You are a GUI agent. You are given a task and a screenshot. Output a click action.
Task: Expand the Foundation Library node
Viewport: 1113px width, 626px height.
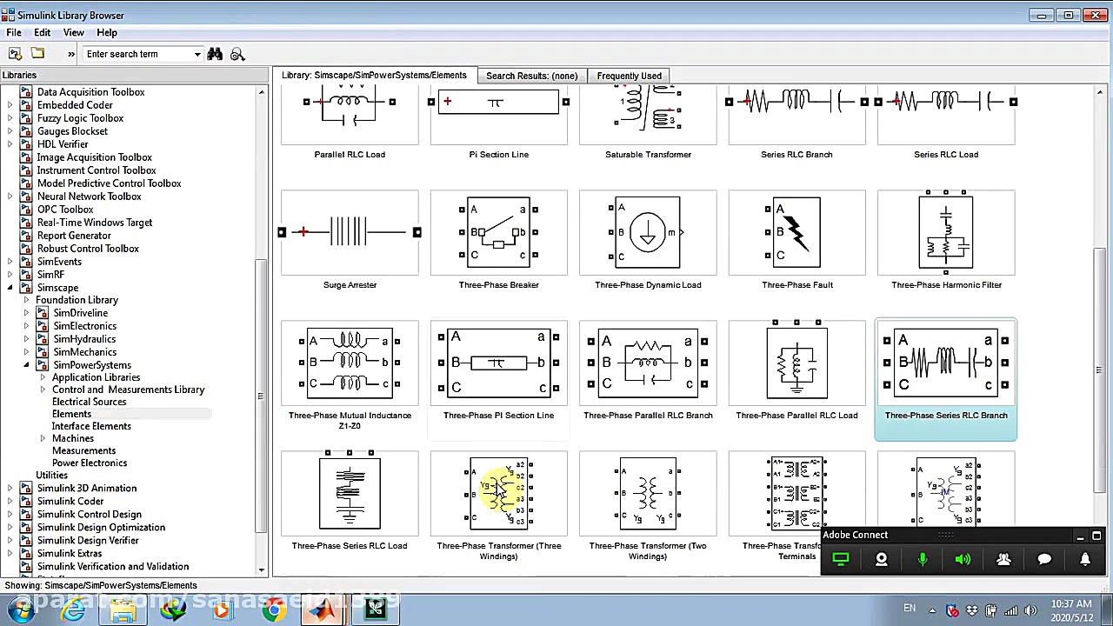click(x=26, y=300)
